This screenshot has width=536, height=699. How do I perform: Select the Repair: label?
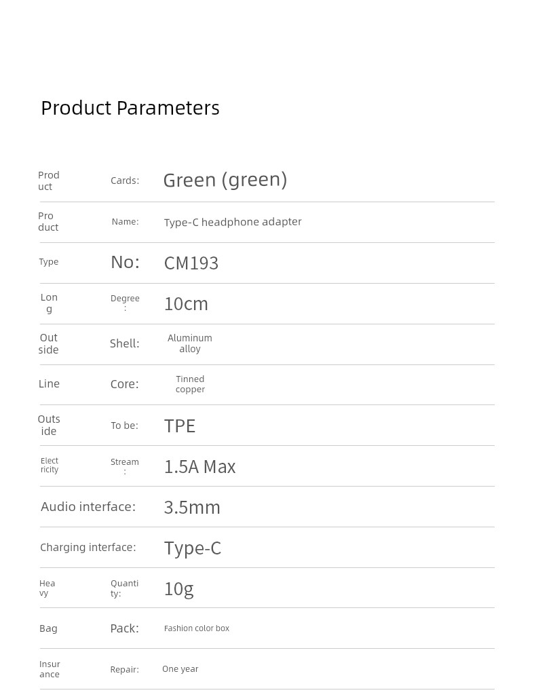125,670
